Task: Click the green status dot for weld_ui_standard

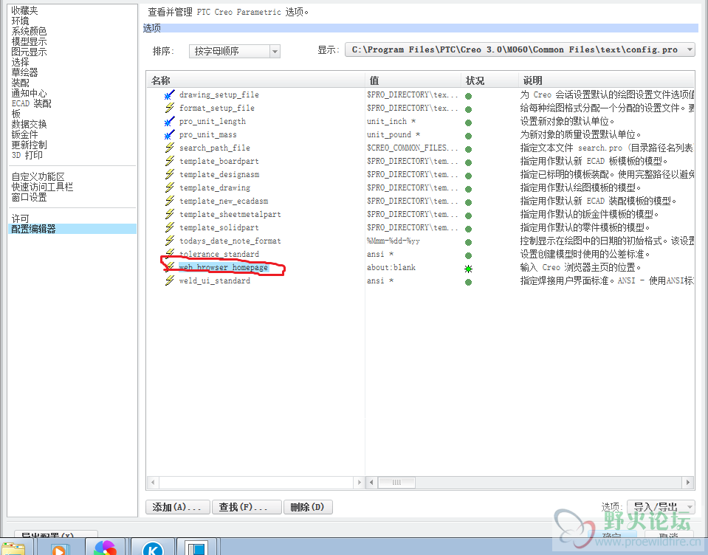Action: [468, 282]
